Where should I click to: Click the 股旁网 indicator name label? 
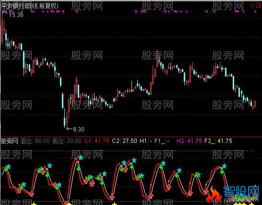tap(10, 141)
